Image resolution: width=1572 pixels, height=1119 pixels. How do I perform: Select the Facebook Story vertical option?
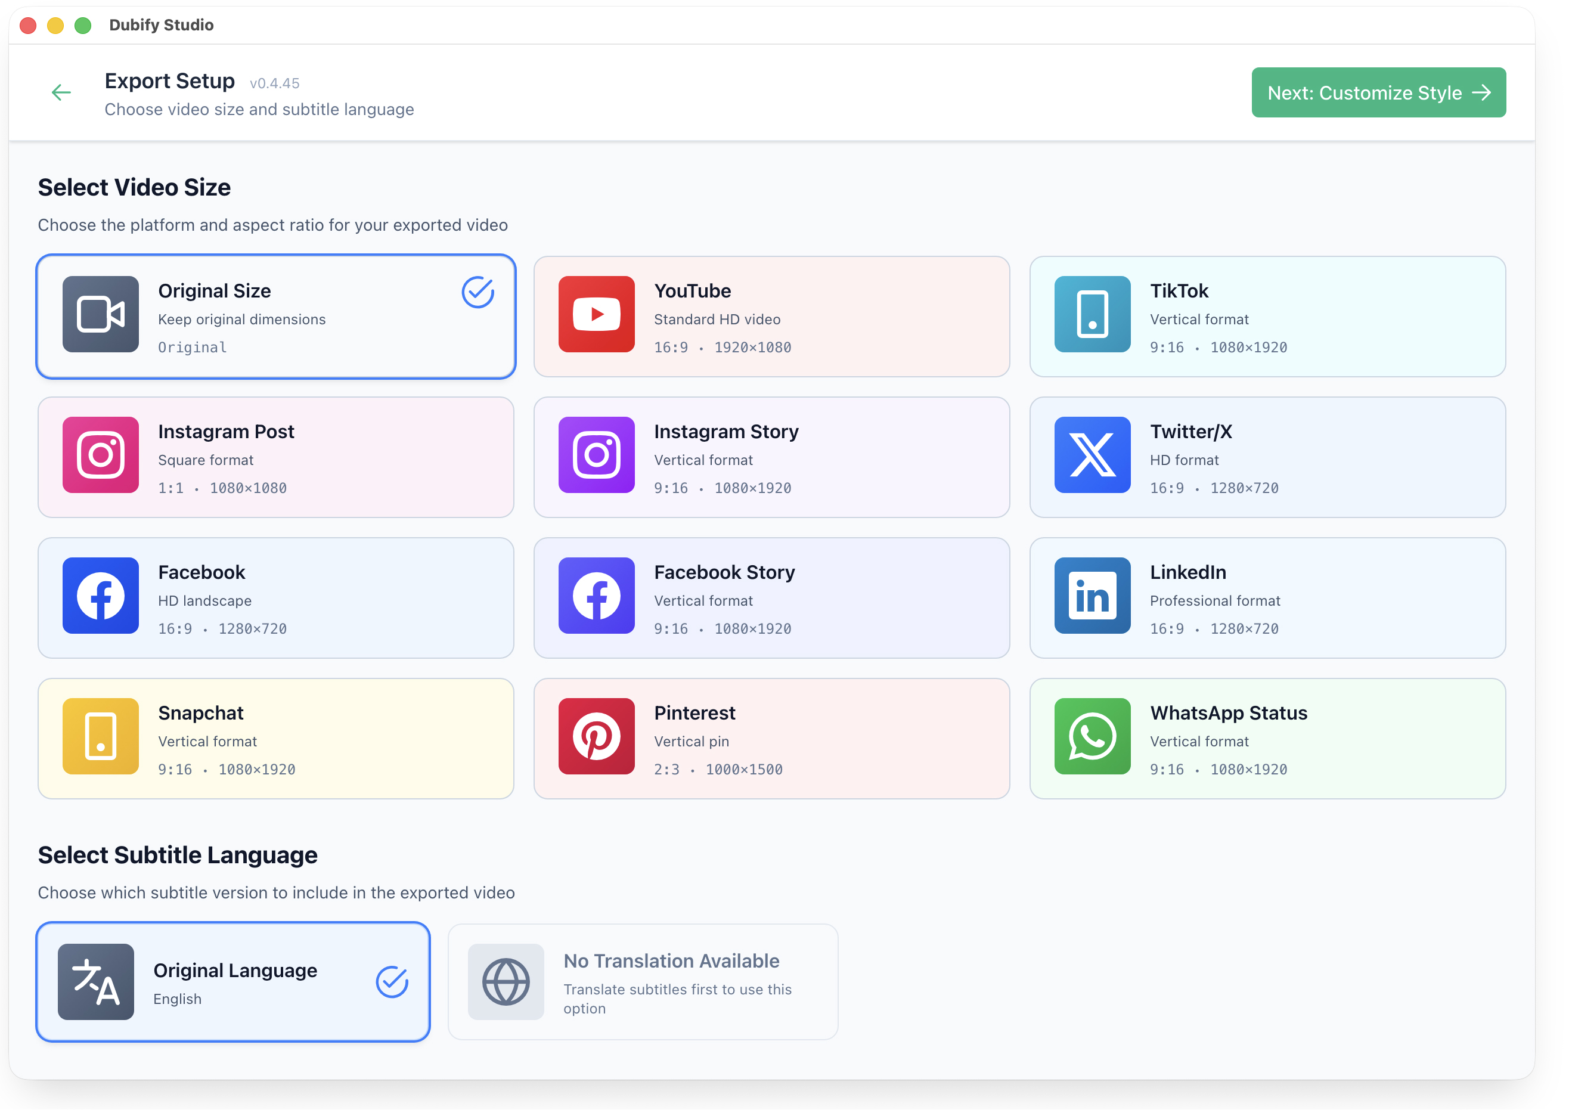771,598
